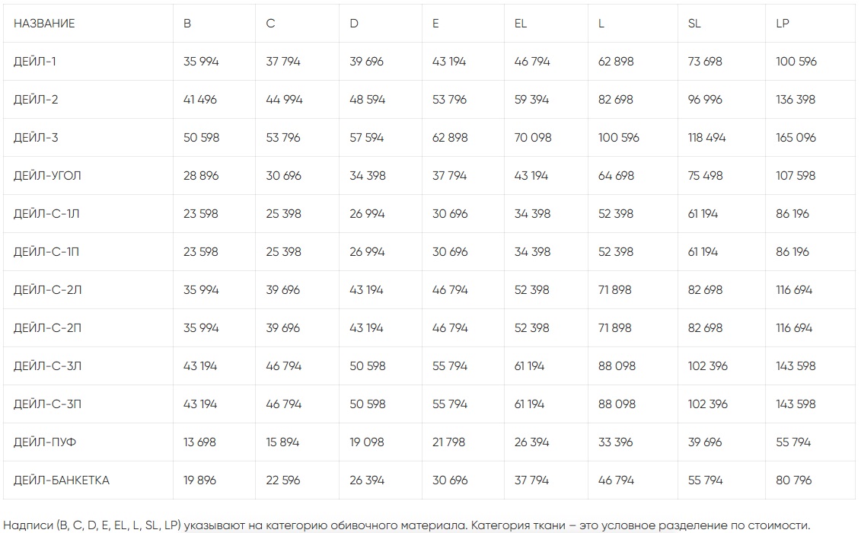
Task: Click the 165 096 price cell
Action: point(796,138)
